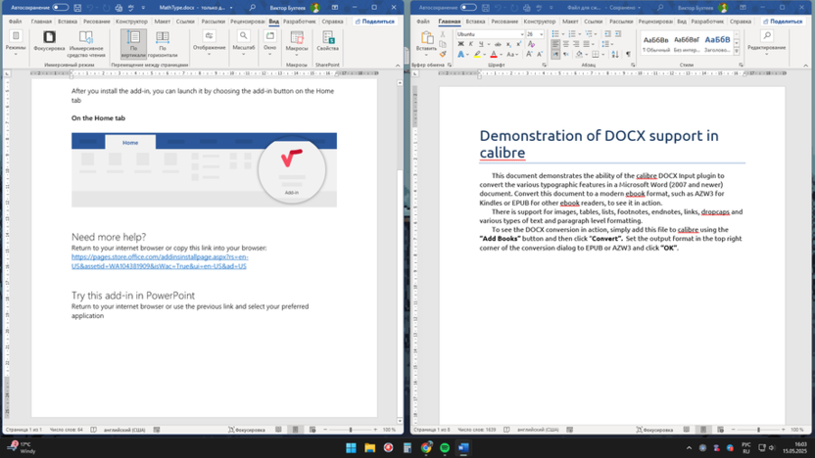The image size is (815, 458).
Task: Expand Масштаб zoom dropdown in MathType window
Action: (x=243, y=43)
